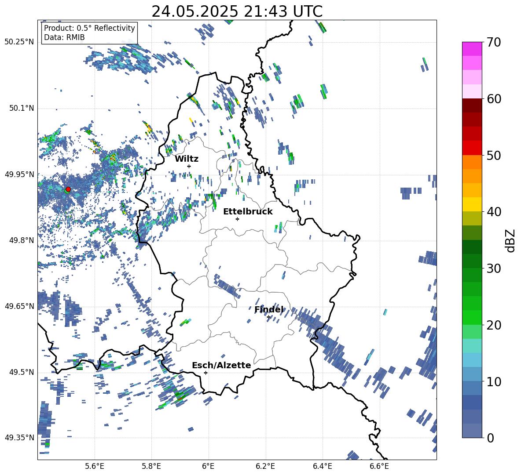
Task: Click the 49.5°N latitude label
Action: point(21,372)
